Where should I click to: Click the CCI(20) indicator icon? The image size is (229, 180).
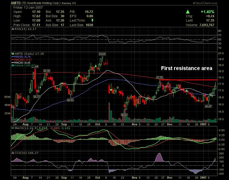pyautogui.click(x=13, y=153)
